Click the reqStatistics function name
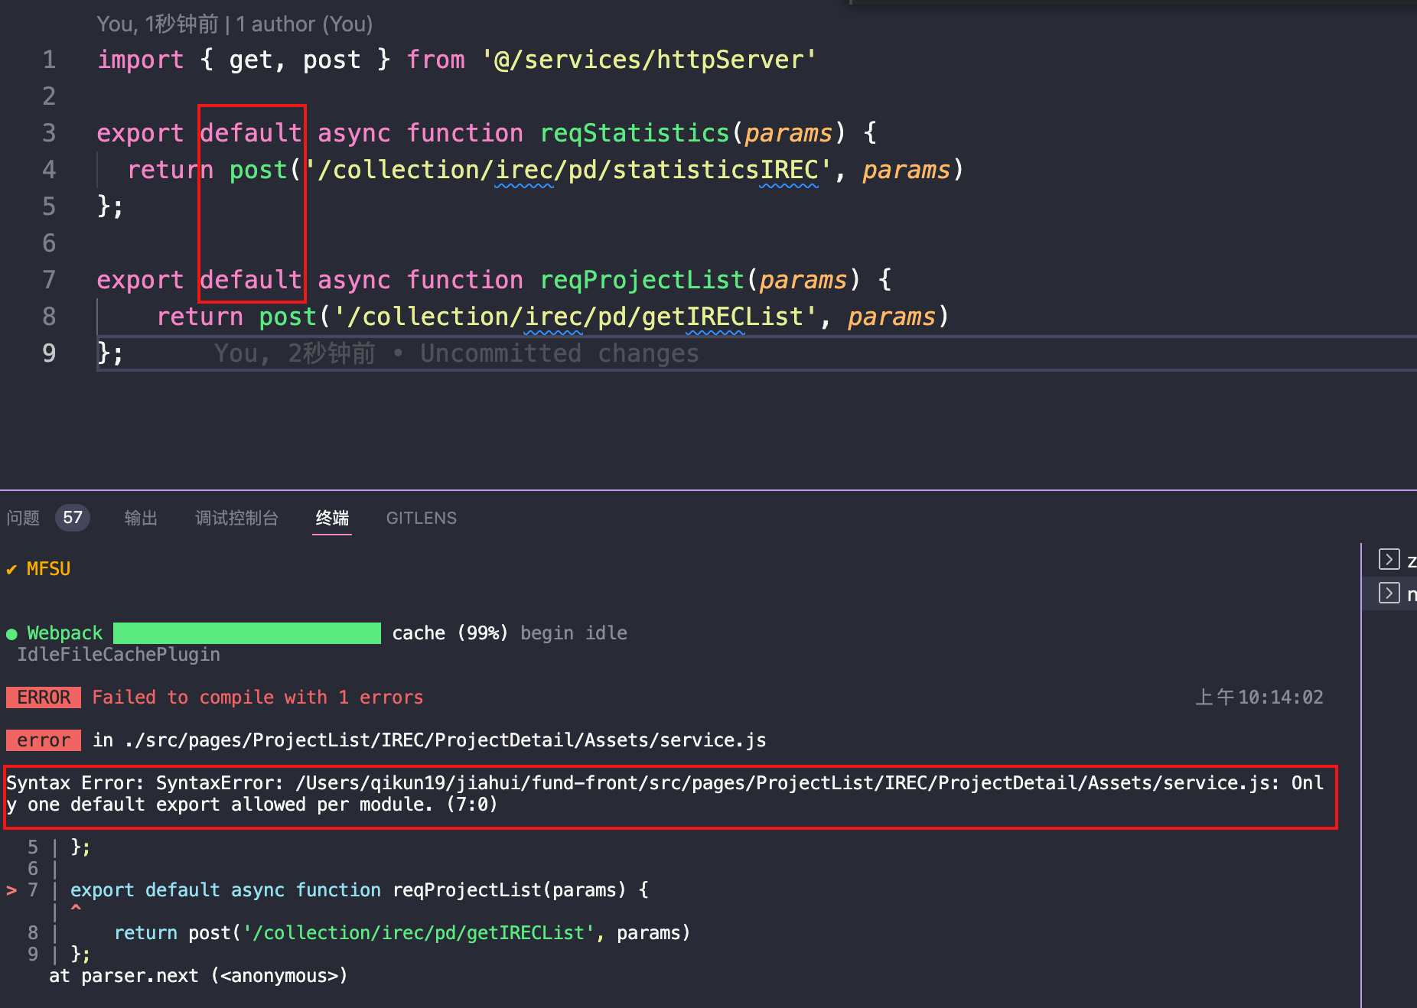The width and height of the screenshot is (1417, 1008). click(x=634, y=133)
